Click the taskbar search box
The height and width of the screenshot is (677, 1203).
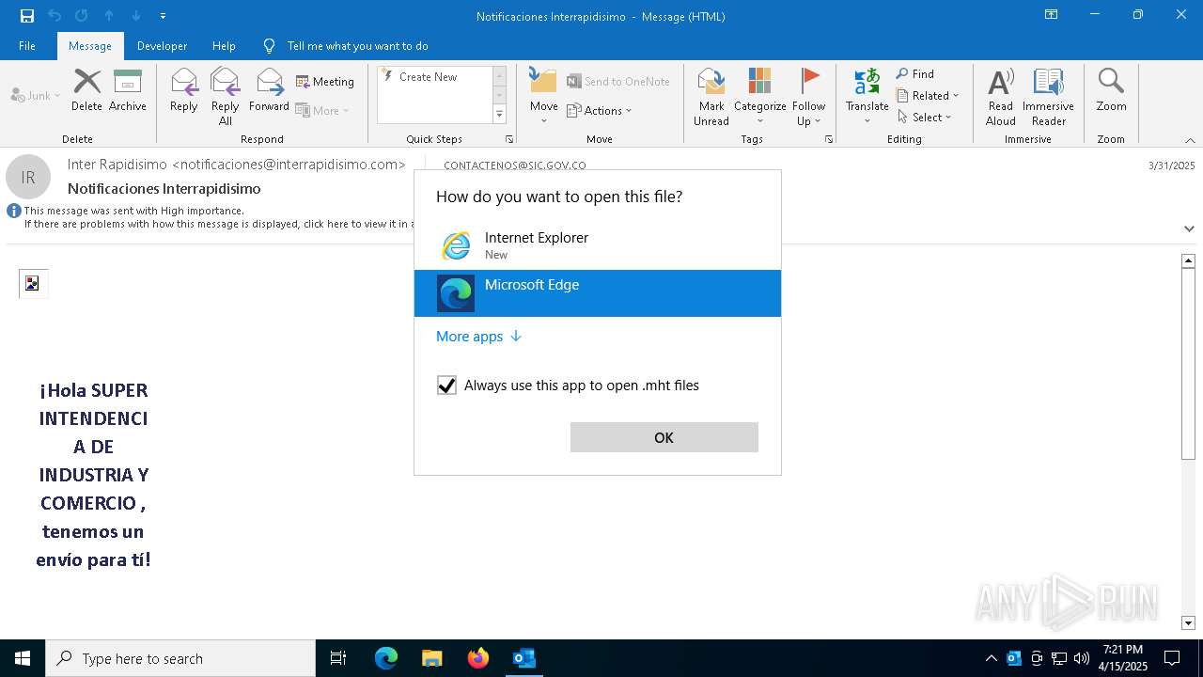[x=180, y=658]
